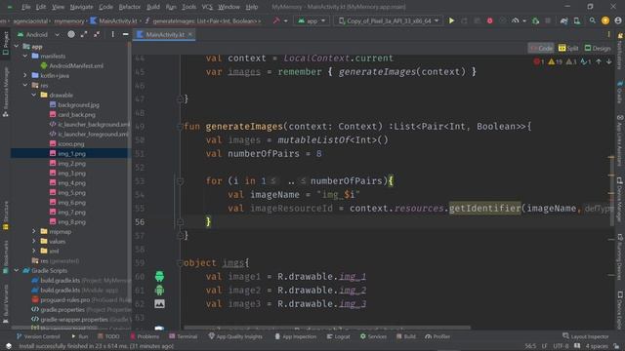Click Expand All in Project panel

[x=84, y=35]
